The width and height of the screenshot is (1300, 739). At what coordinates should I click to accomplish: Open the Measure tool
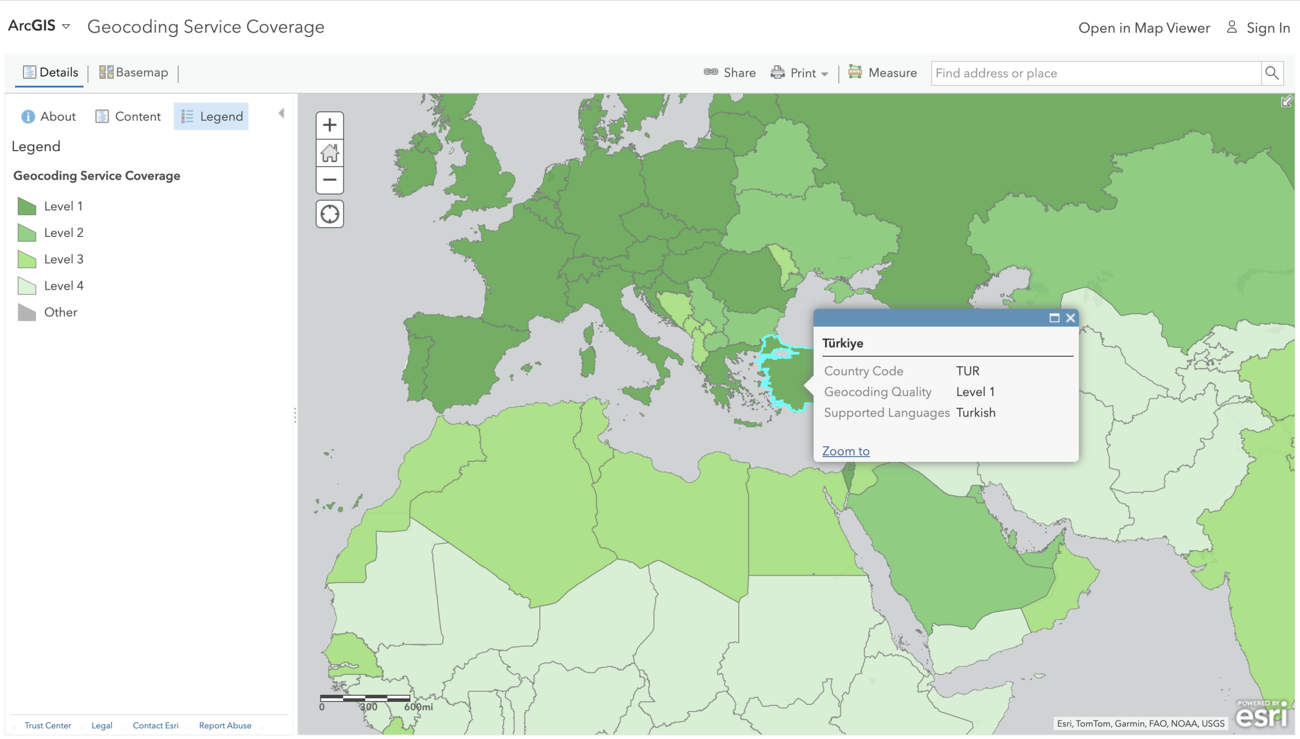(883, 73)
